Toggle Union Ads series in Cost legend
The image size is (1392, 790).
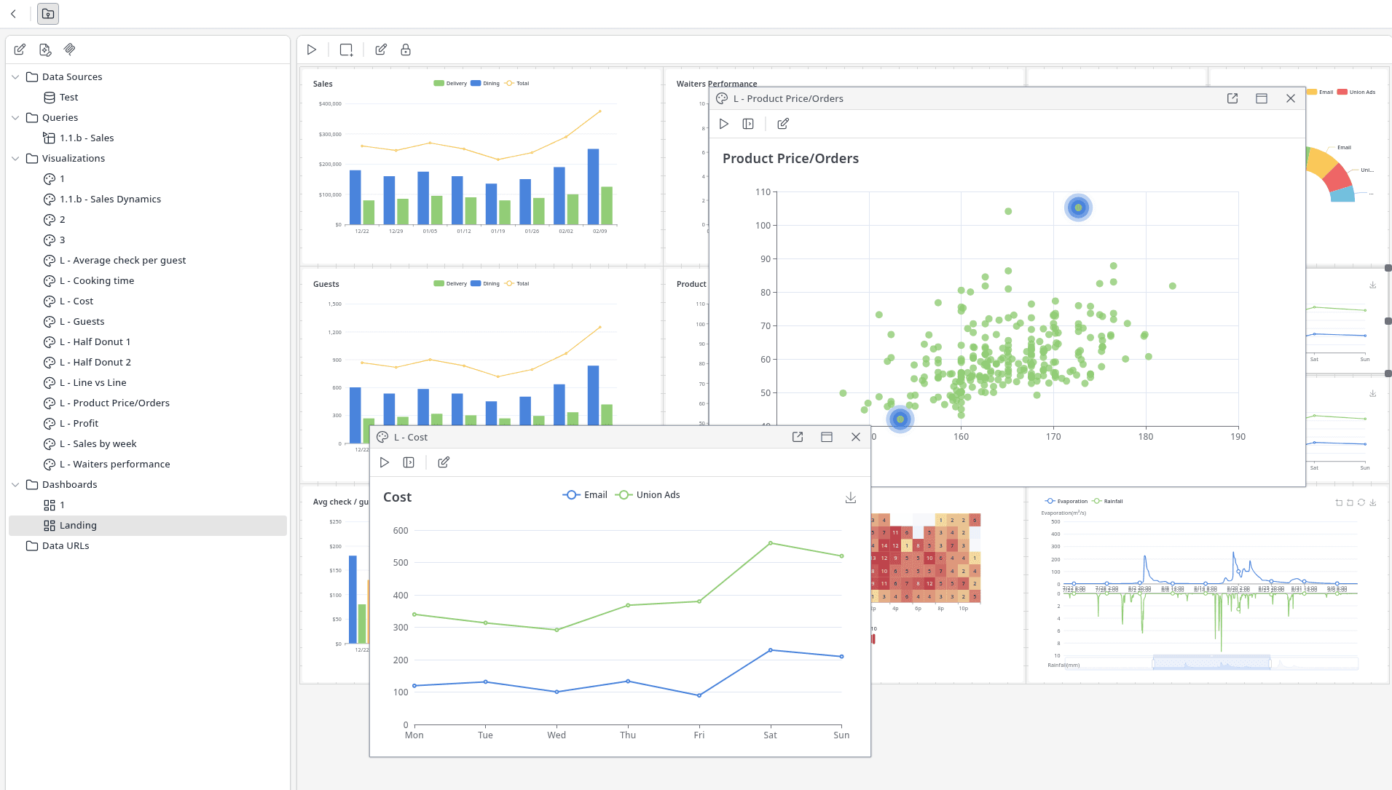pyautogui.click(x=648, y=495)
